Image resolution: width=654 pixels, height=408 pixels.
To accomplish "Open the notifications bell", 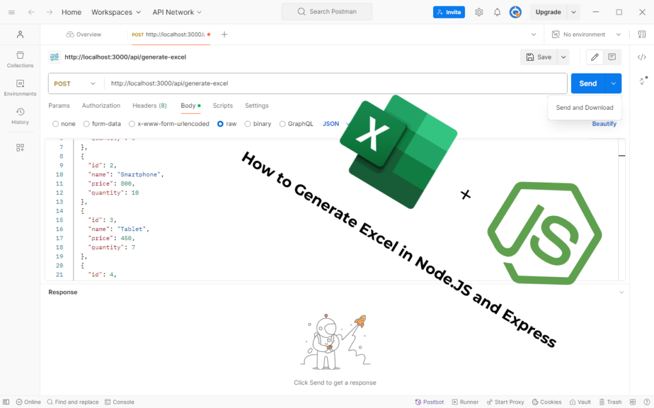I will pyautogui.click(x=497, y=12).
